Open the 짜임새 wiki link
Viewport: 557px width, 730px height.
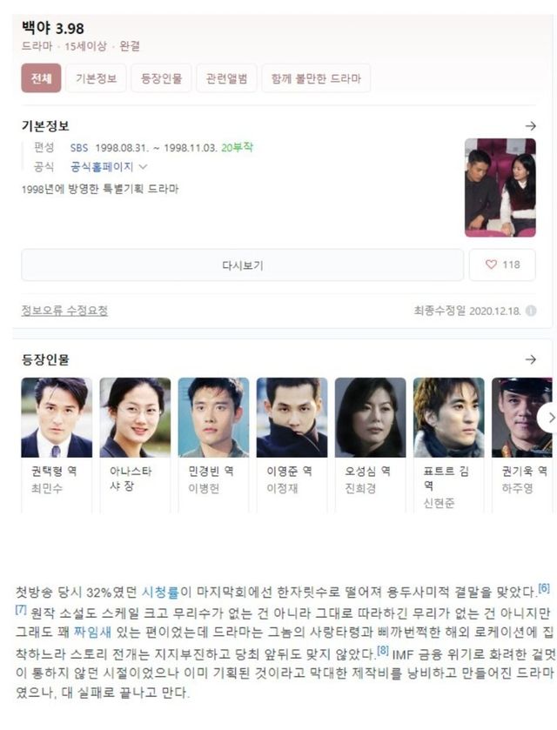(92, 632)
